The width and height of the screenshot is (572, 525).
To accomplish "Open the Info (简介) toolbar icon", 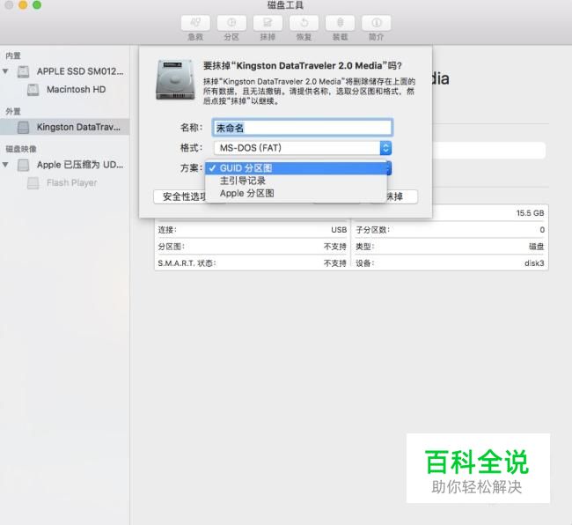I will [x=376, y=24].
